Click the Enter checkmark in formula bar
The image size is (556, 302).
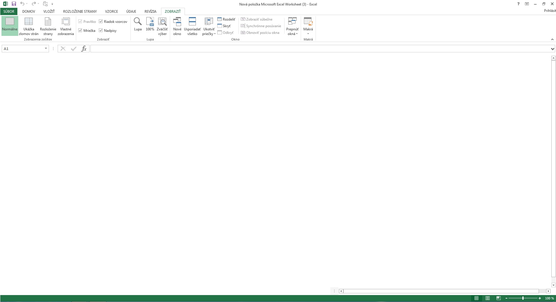pyautogui.click(x=73, y=49)
